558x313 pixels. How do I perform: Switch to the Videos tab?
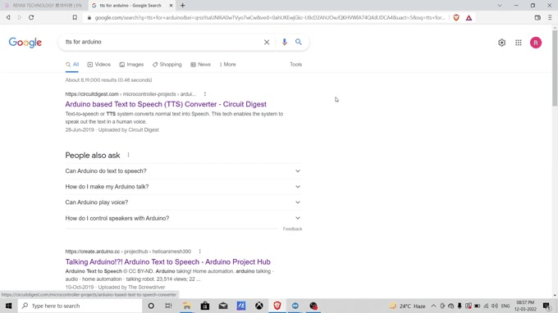point(99,64)
